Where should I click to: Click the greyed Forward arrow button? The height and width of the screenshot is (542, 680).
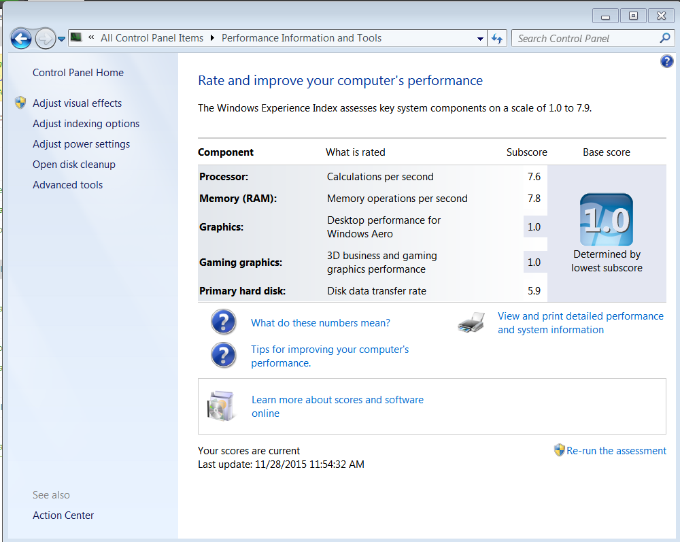pyautogui.click(x=45, y=39)
